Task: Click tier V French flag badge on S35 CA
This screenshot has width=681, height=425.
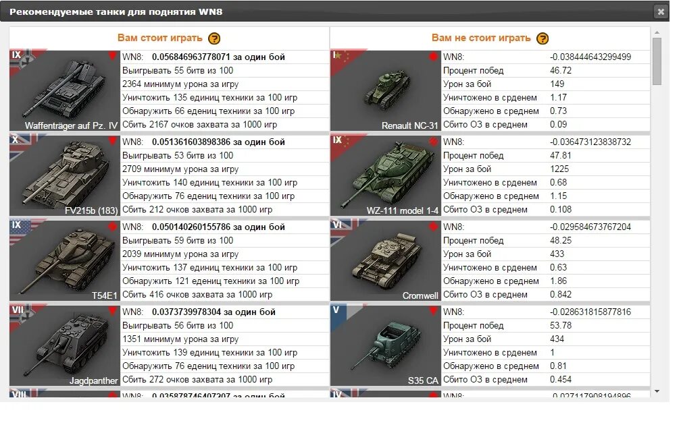Action: tap(336, 310)
